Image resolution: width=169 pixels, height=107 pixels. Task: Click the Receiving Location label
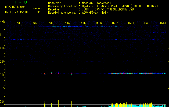[63, 6]
